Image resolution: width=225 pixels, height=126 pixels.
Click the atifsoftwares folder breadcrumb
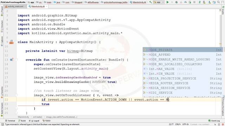tap(92, 2)
